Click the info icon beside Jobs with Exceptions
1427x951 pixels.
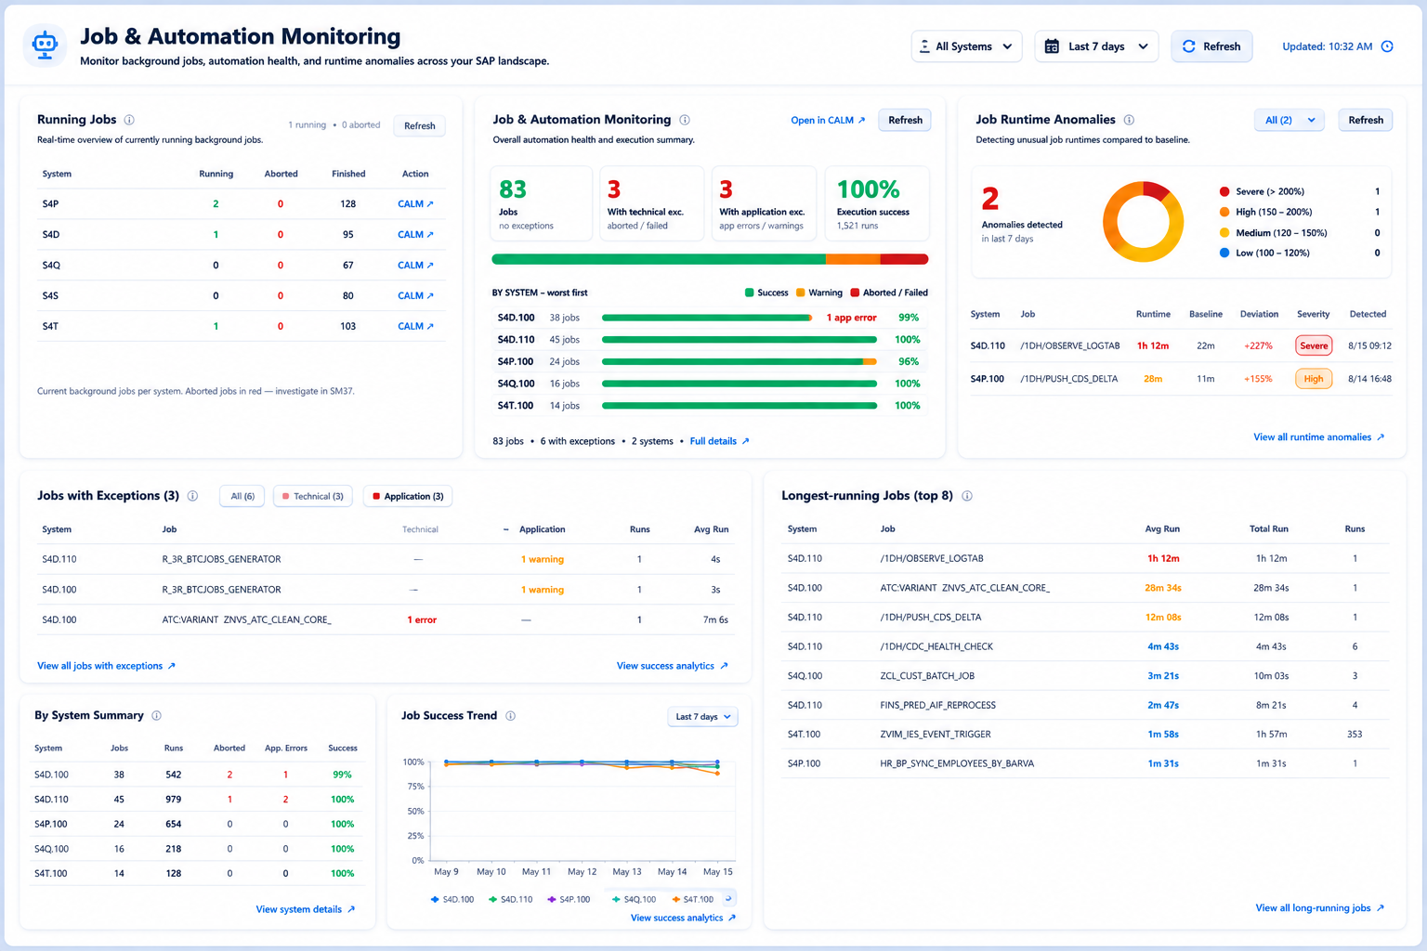tap(192, 496)
